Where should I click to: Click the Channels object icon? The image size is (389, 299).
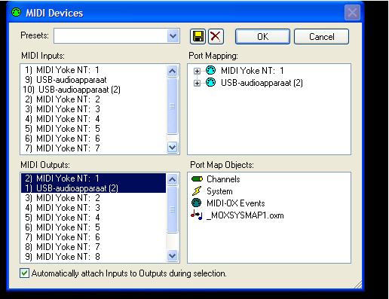(197, 179)
